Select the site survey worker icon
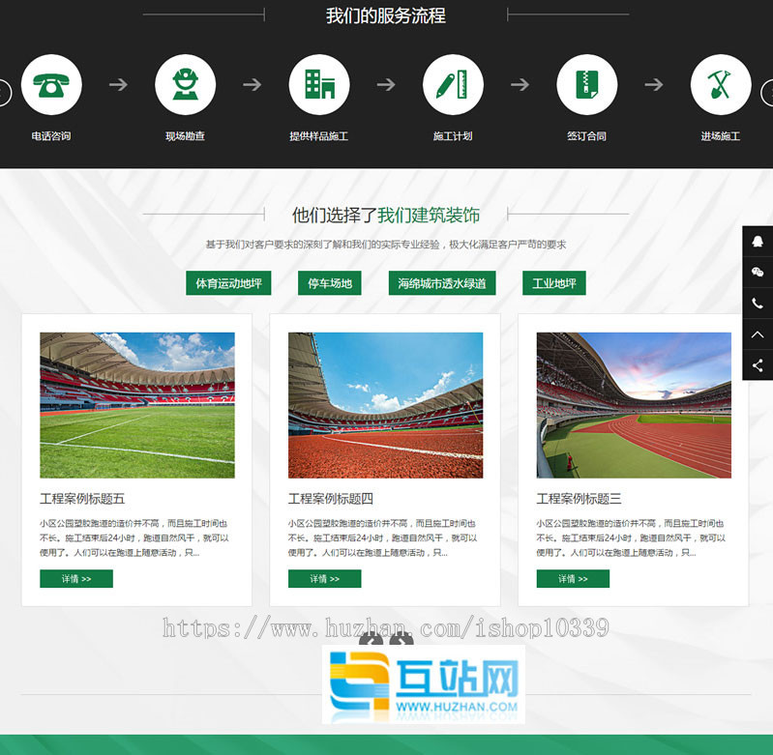This screenshot has width=773, height=755. [186, 85]
